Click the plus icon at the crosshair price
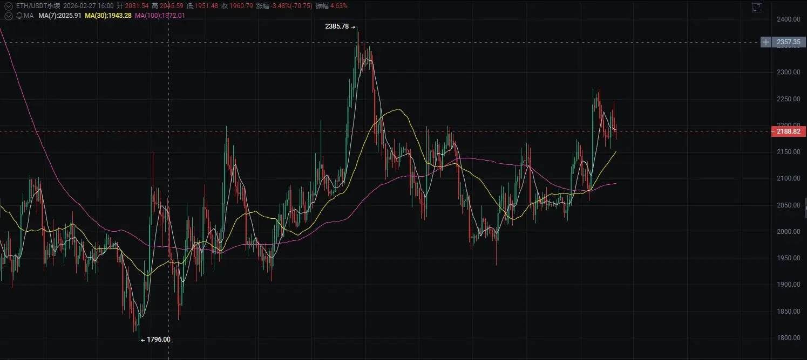The width and height of the screenshot is (807, 360). coord(766,41)
